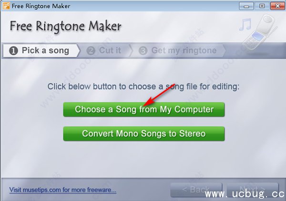Viewport: 286px width, 201px height.
Task: Advance with the Next button
Action: pyautogui.click(x=253, y=190)
